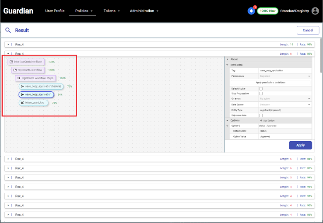Click the search magnifier icon beside Result

pos(8,30)
